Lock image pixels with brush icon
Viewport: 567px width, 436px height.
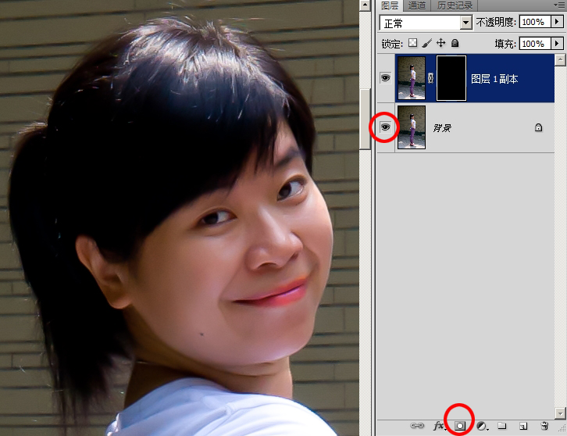[x=426, y=43]
